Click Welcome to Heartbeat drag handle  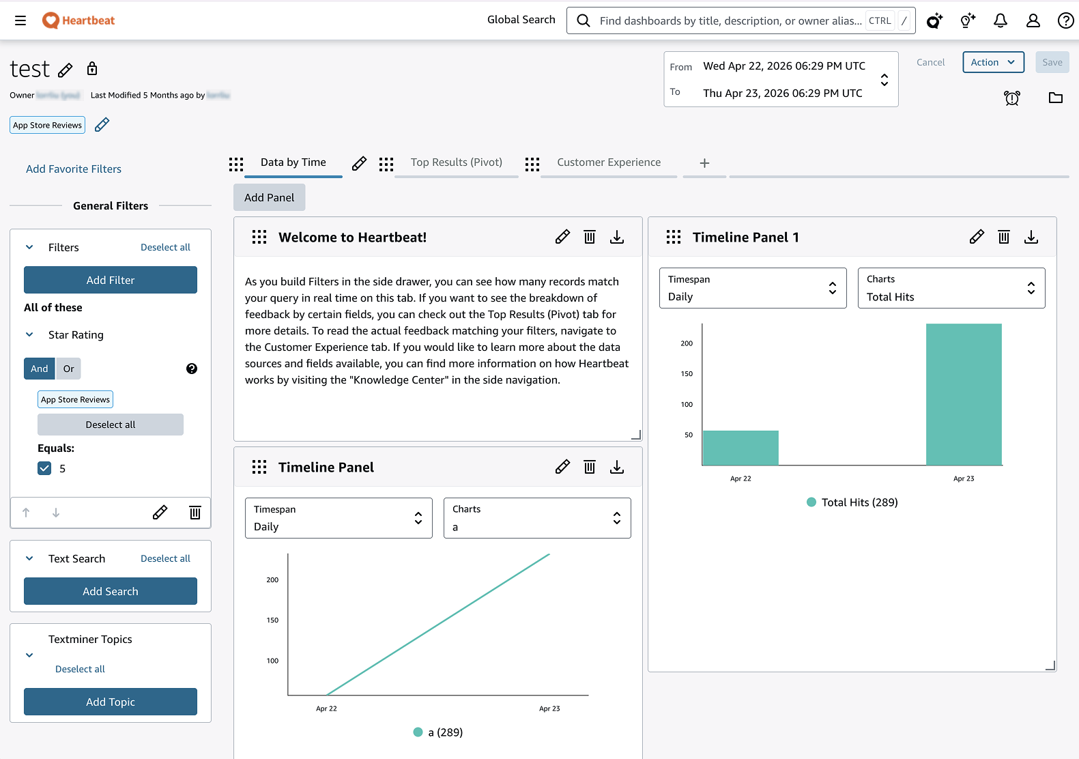(x=259, y=237)
